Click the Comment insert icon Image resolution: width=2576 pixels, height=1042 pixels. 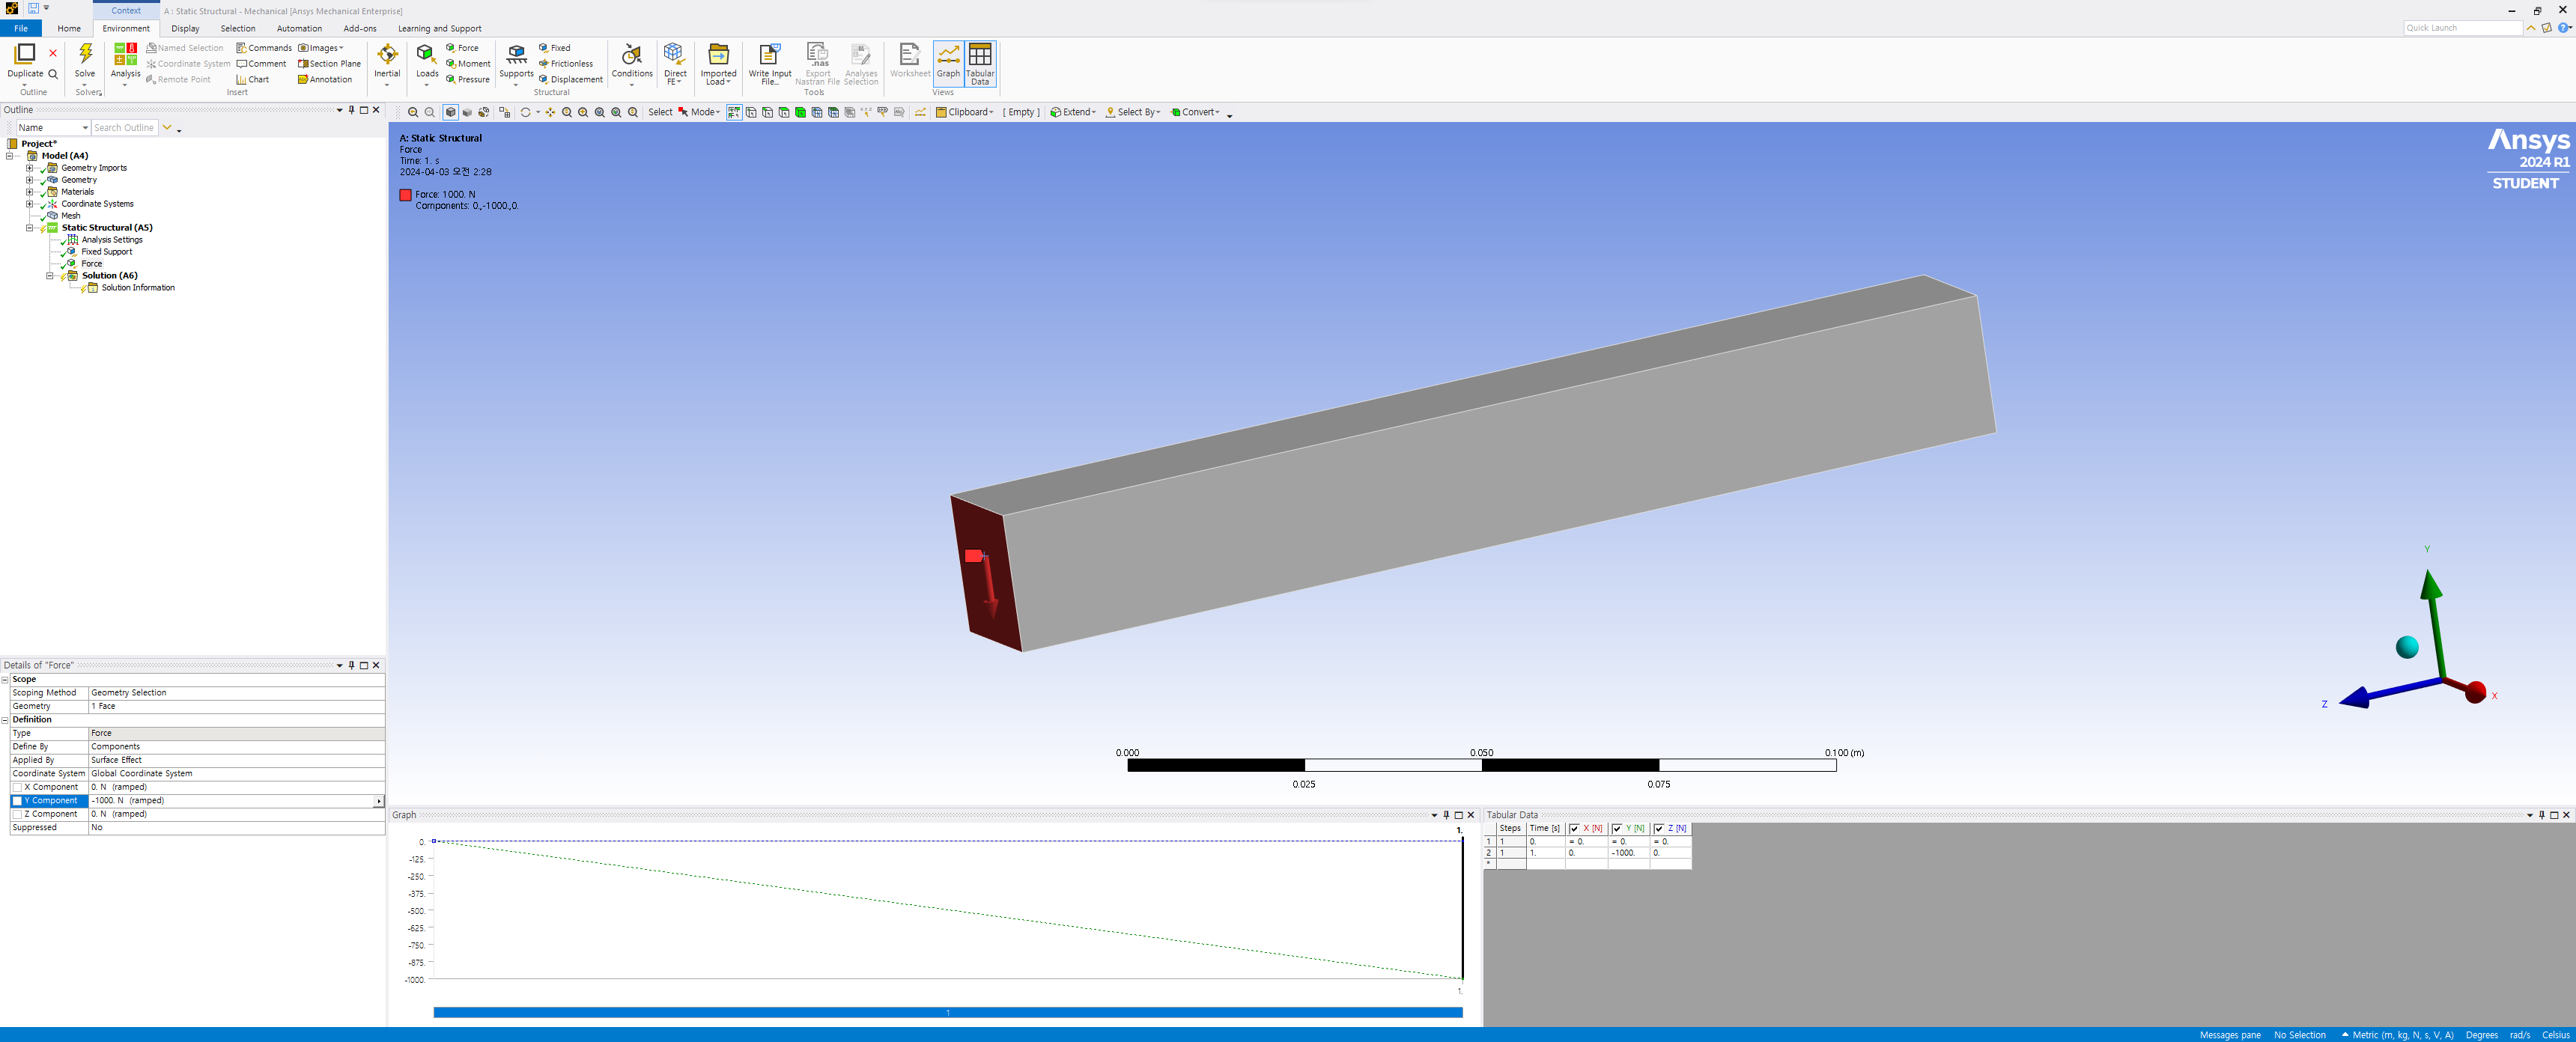coord(261,64)
